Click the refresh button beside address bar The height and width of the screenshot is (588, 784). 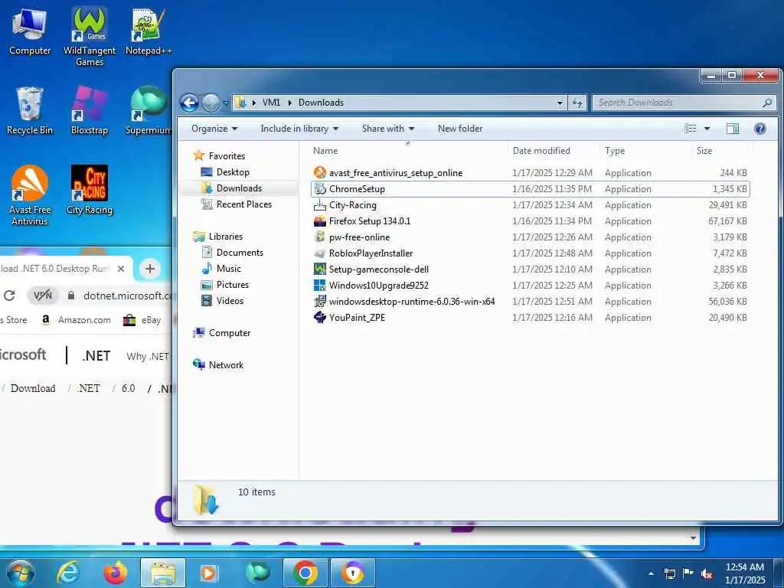point(577,103)
